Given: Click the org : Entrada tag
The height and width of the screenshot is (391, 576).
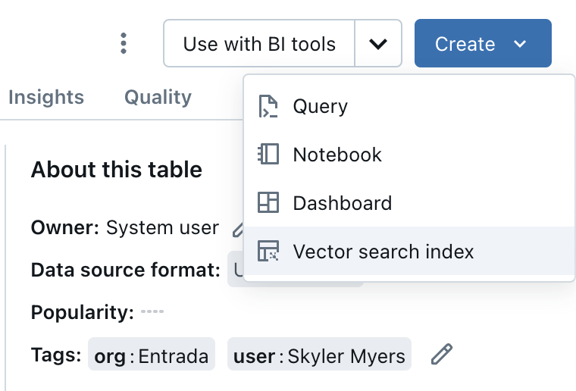Looking at the screenshot, I should pyautogui.click(x=152, y=355).
